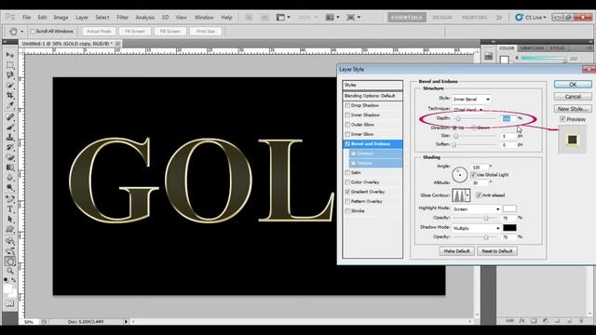596x335 pixels.
Task: Open the Analysis menu
Action: 145,18
